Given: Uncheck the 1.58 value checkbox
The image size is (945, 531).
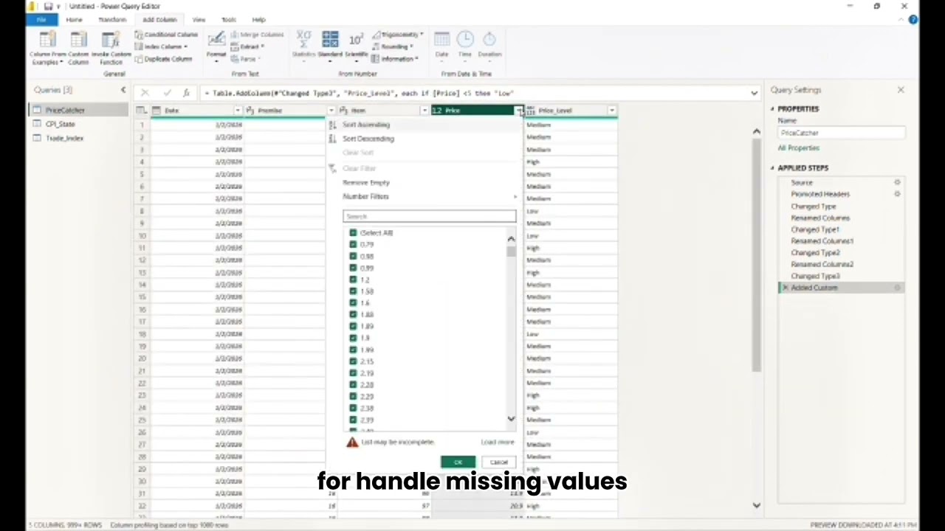Looking at the screenshot, I should point(353,291).
